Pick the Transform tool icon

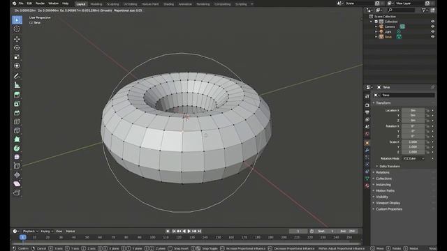17,66
